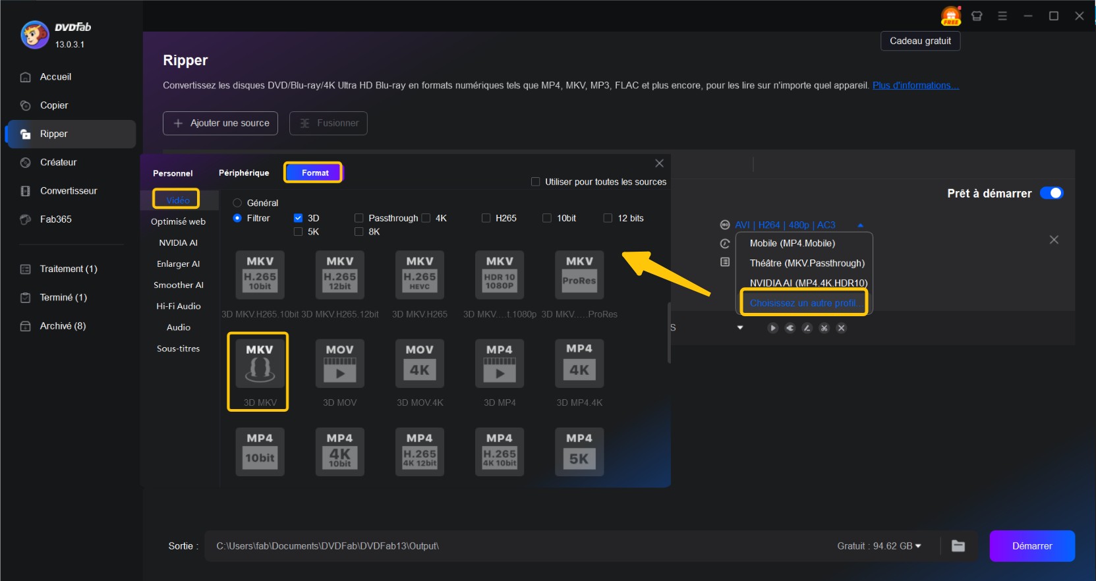
Task: Click the Cadeau gratuit button
Action: pyautogui.click(x=920, y=41)
